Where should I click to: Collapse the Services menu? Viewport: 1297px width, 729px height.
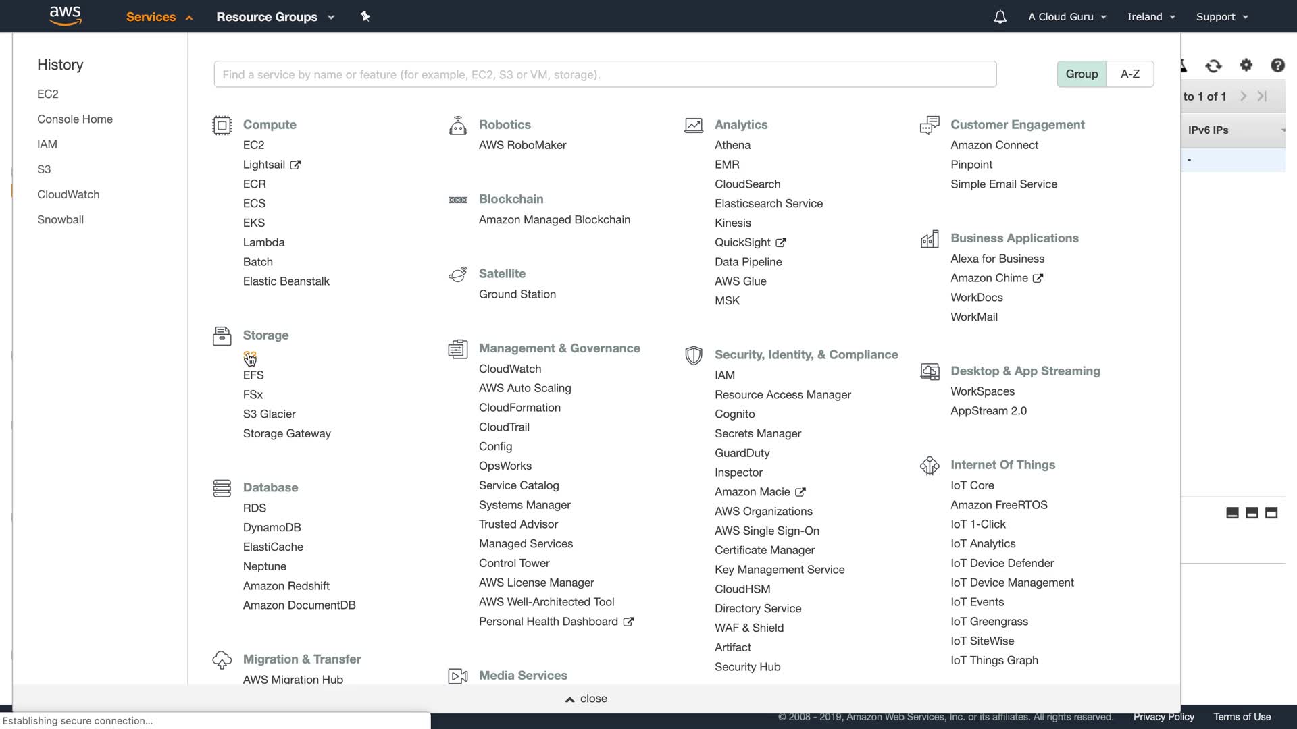pyautogui.click(x=159, y=17)
